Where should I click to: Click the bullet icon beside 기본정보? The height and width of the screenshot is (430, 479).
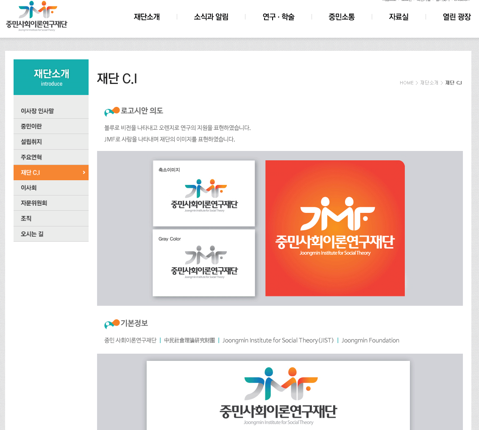(112, 324)
